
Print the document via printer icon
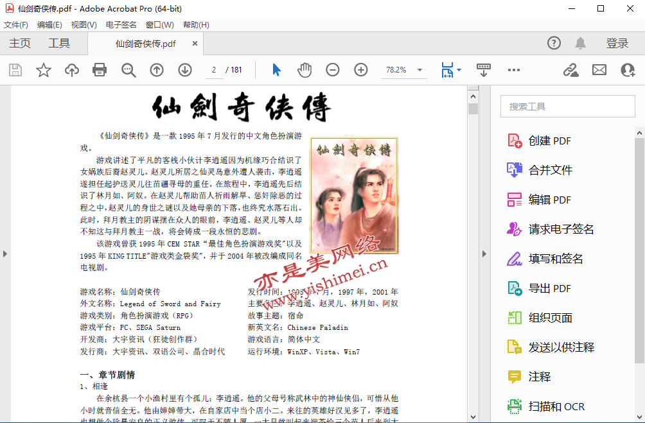click(100, 70)
